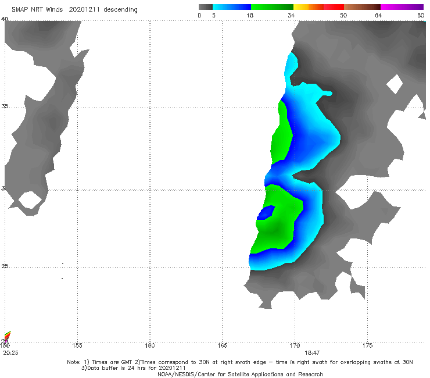Click the swath time '20:25'

tap(10, 353)
